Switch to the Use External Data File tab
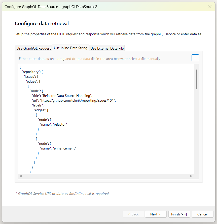This screenshot has width=217, height=224. pyautogui.click(x=107, y=48)
